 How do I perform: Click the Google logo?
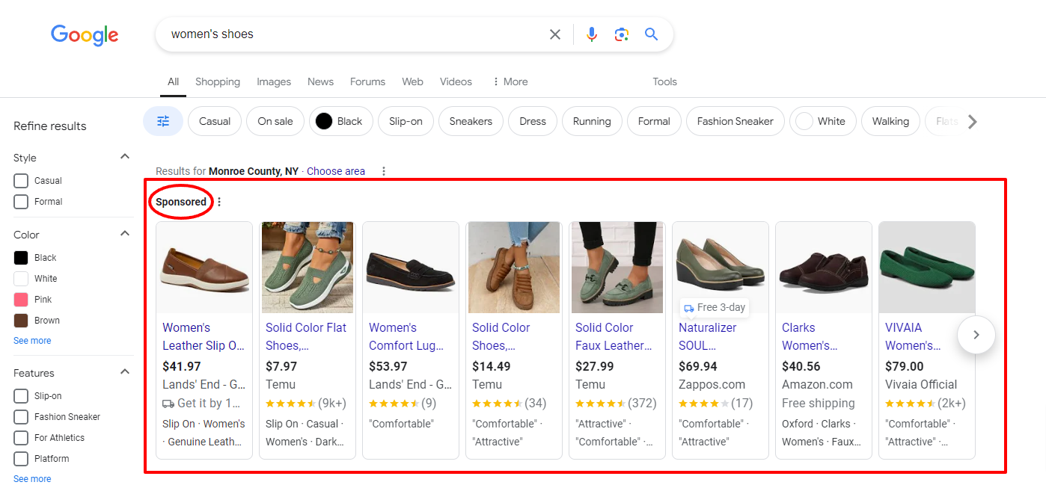[x=85, y=34]
